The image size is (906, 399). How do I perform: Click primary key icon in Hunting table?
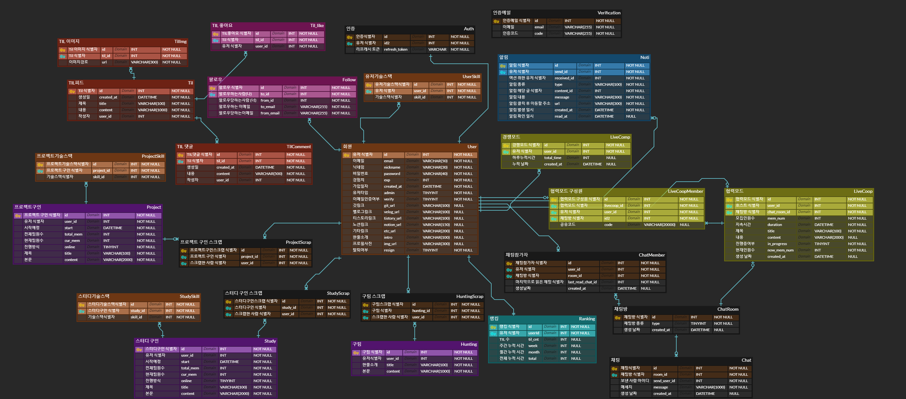[356, 352]
